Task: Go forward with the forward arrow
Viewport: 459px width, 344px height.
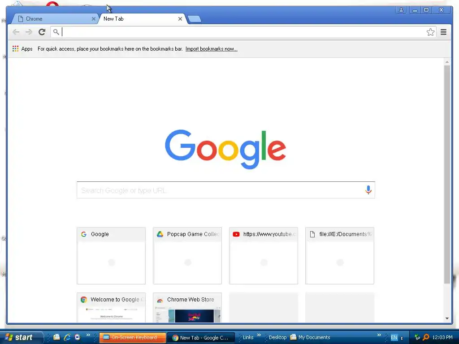Action: point(29,32)
